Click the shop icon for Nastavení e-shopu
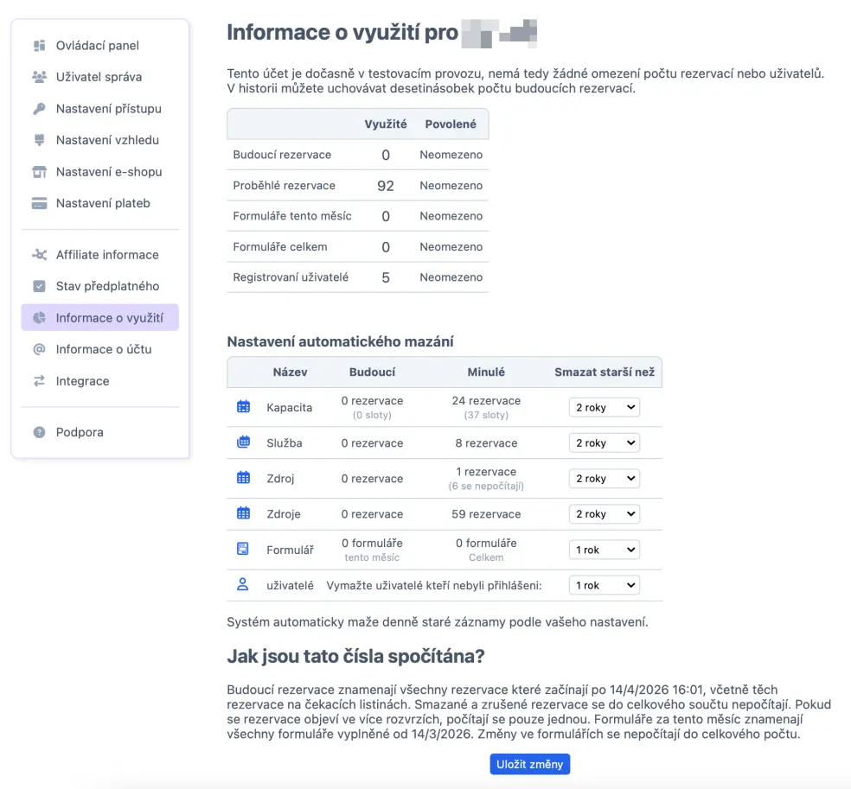The image size is (851, 789). pyautogui.click(x=39, y=172)
